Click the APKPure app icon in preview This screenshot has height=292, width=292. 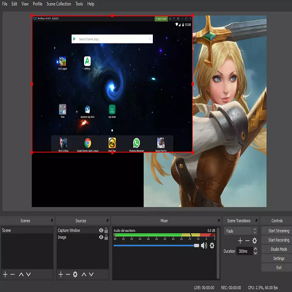pyautogui.click(x=87, y=61)
